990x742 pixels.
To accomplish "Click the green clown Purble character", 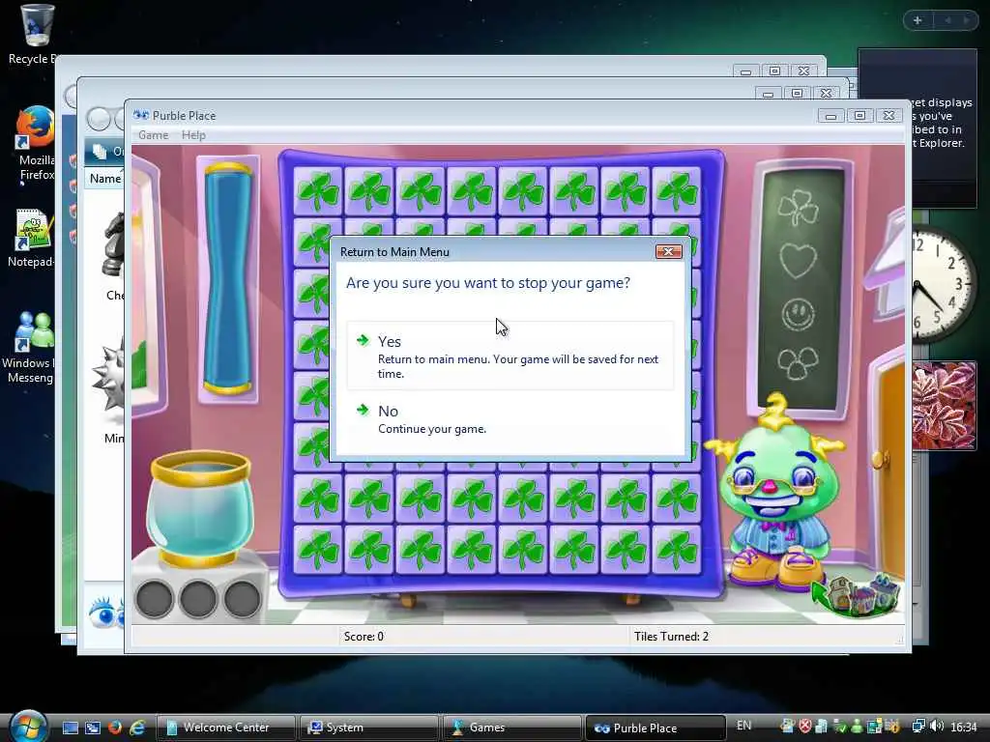I will coord(777,494).
